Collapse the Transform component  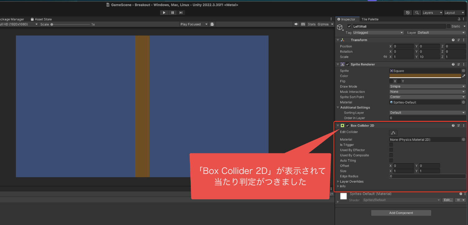pyautogui.click(x=338, y=40)
